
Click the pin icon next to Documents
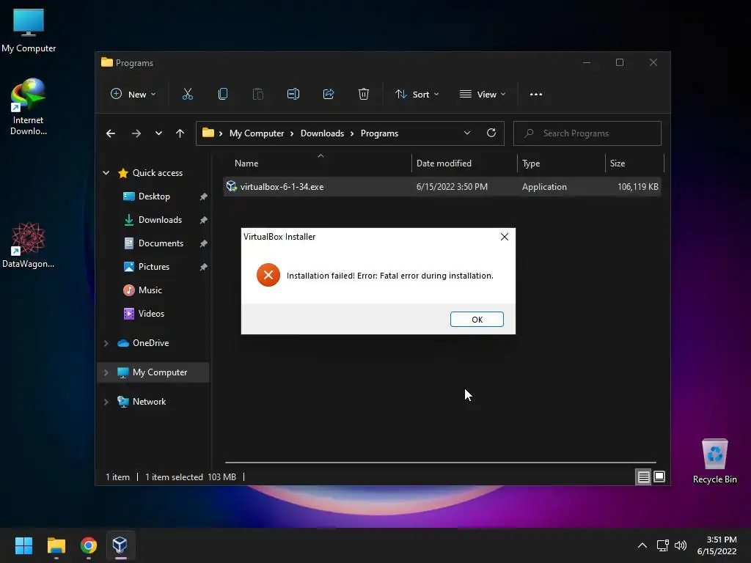tap(204, 243)
